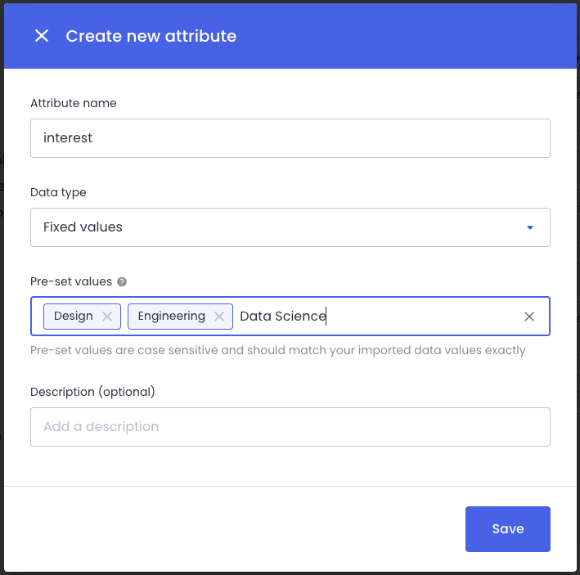Clear all pre-set values with X

529,317
